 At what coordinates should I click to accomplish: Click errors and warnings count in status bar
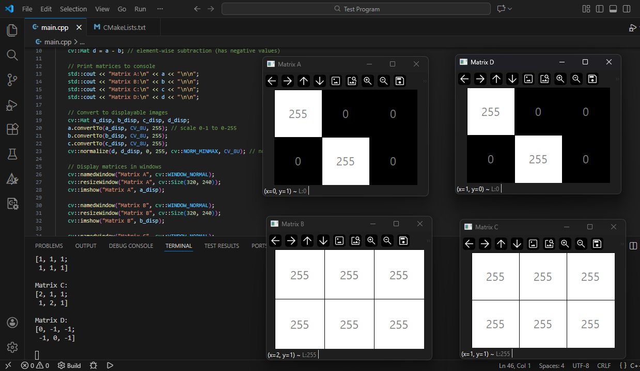point(35,365)
